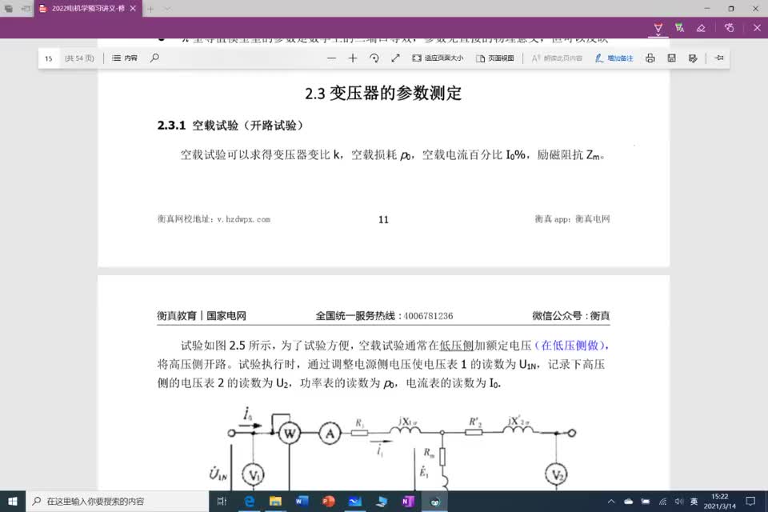768x512 pixels.
Task: Open Task View on taskbar
Action: coord(222,502)
